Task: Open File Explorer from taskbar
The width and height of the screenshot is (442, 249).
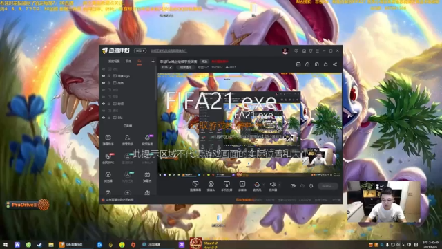Action: tap(50, 245)
